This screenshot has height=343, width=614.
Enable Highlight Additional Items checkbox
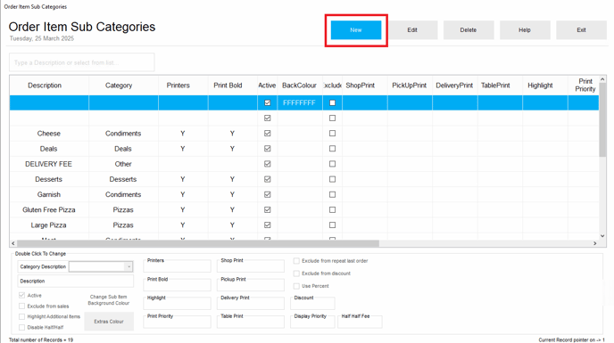tap(22, 316)
